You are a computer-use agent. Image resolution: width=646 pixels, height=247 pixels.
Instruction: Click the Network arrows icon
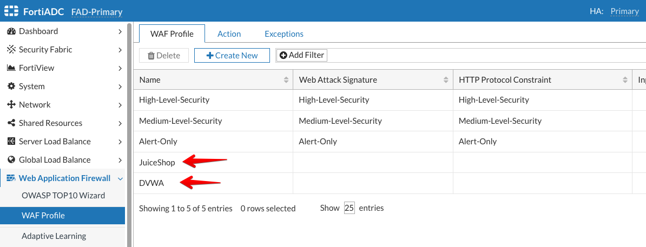(11, 105)
